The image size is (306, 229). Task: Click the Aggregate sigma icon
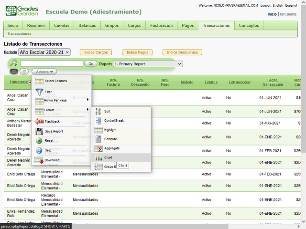98,148
